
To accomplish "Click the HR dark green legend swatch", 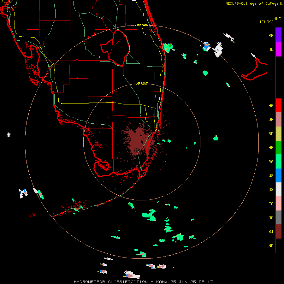I will click(x=279, y=147).
